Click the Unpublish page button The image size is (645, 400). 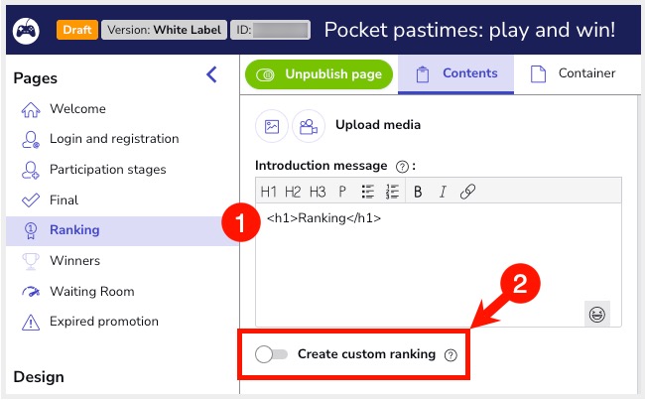pos(320,74)
